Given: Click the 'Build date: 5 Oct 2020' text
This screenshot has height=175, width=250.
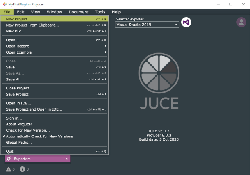Looking at the screenshot, I should 159,139.
